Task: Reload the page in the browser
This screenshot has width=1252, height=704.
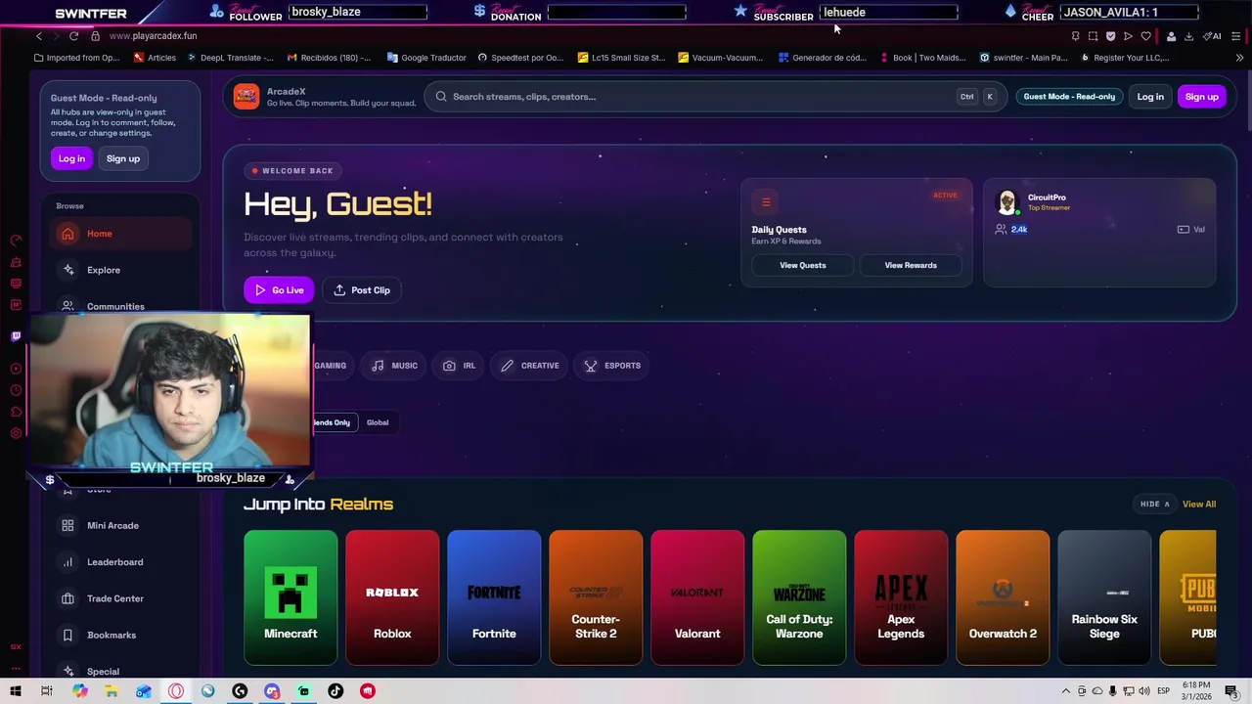Action: pos(73,36)
